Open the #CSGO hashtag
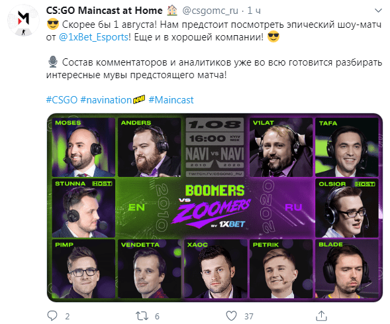The height and width of the screenshot is (324, 390). point(62,100)
